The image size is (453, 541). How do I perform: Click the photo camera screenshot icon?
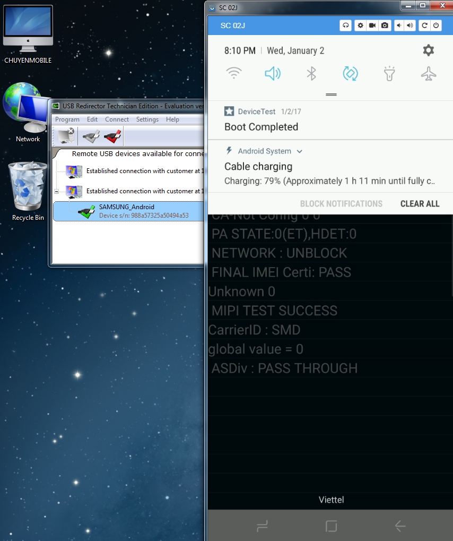[385, 25]
